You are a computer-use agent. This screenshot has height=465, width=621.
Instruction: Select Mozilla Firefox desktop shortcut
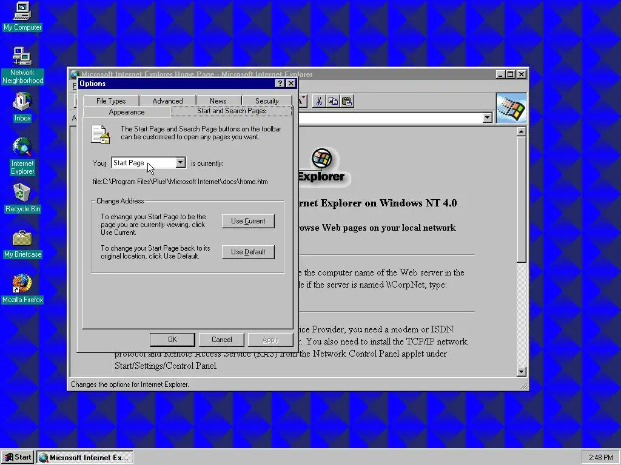point(22,289)
